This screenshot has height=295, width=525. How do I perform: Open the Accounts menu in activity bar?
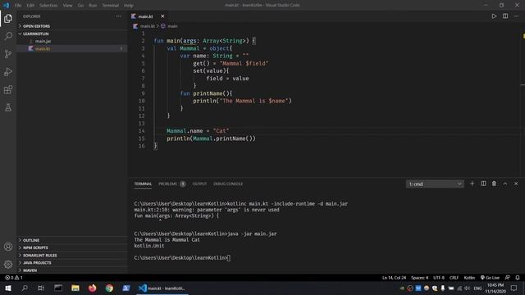[8, 247]
